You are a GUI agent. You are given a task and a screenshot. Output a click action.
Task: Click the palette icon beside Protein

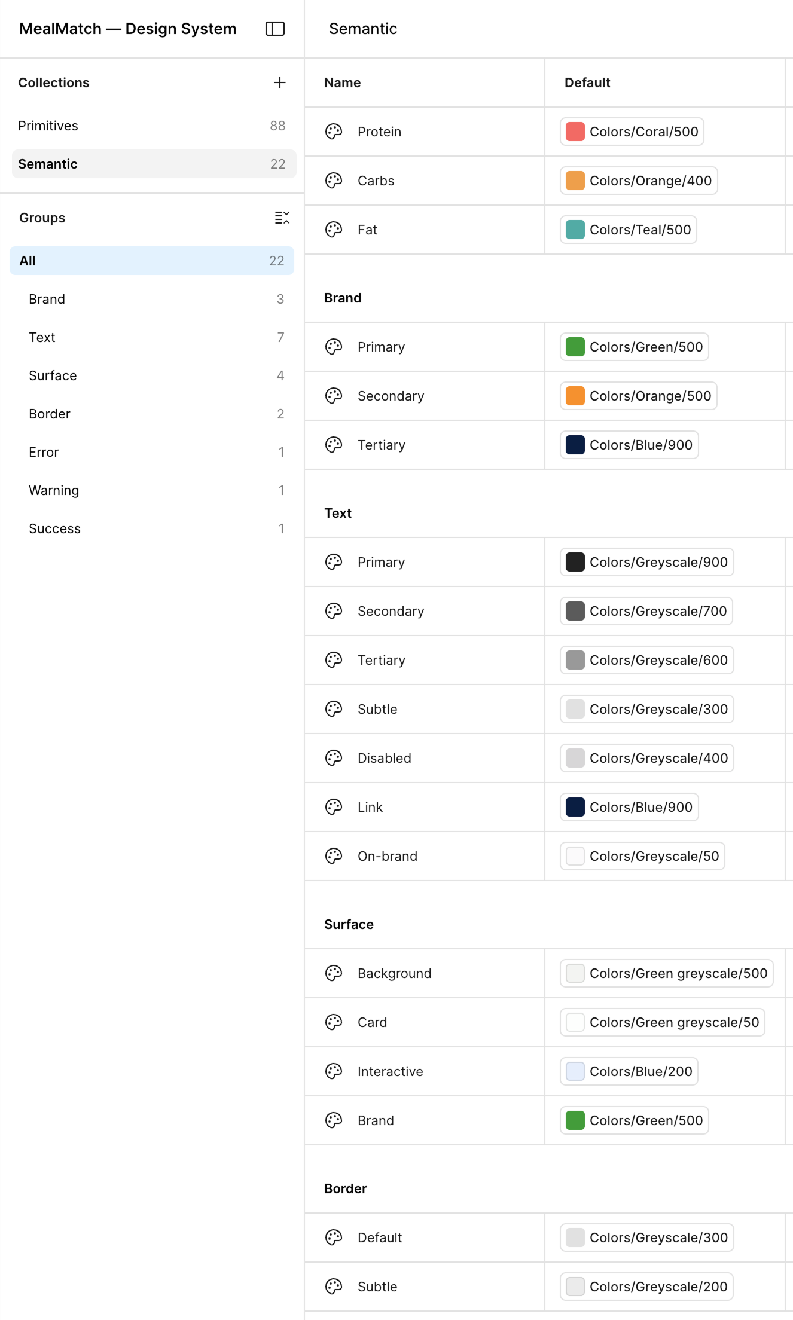tap(334, 132)
